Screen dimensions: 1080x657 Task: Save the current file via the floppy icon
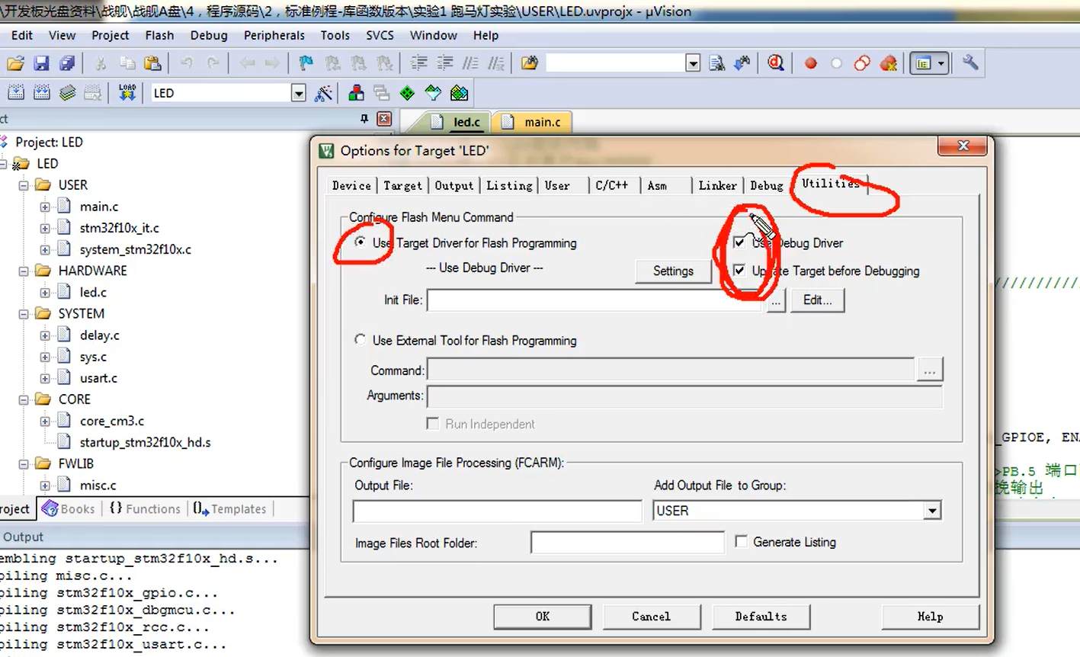click(x=41, y=63)
